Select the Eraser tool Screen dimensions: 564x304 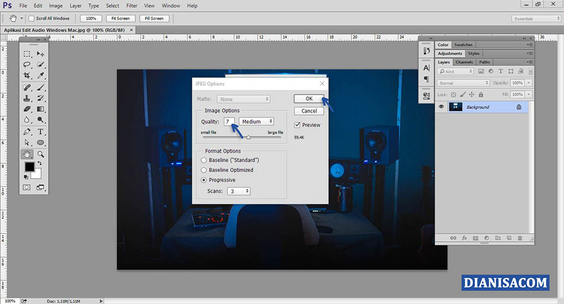[x=27, y=109]
